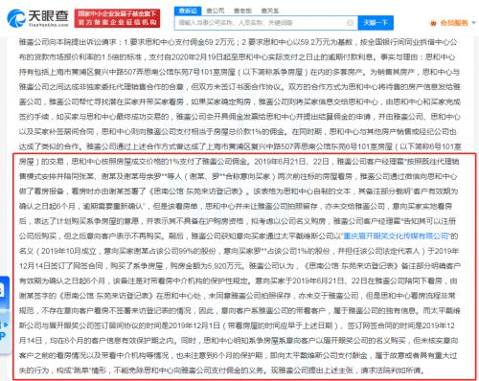479x381 pixels.
Task: Click the crown icon beside 会员服务
Action: click(434, 23)
